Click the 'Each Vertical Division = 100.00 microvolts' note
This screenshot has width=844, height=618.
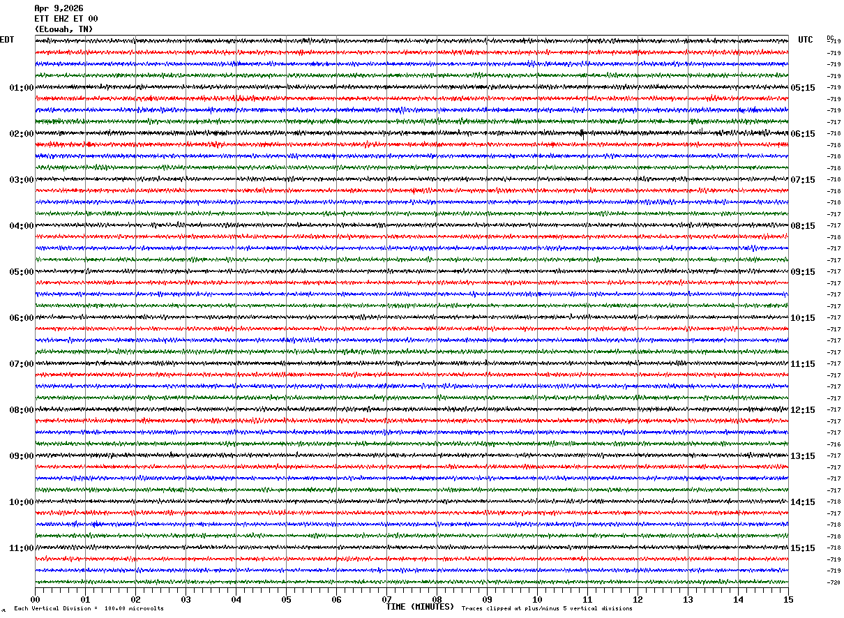(x=89, y=608)
